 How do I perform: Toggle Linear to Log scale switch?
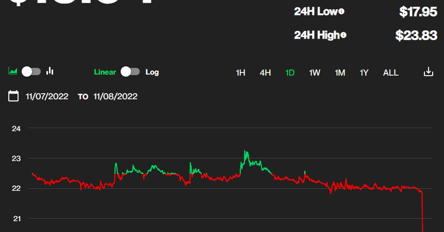[x=130, y=72]
